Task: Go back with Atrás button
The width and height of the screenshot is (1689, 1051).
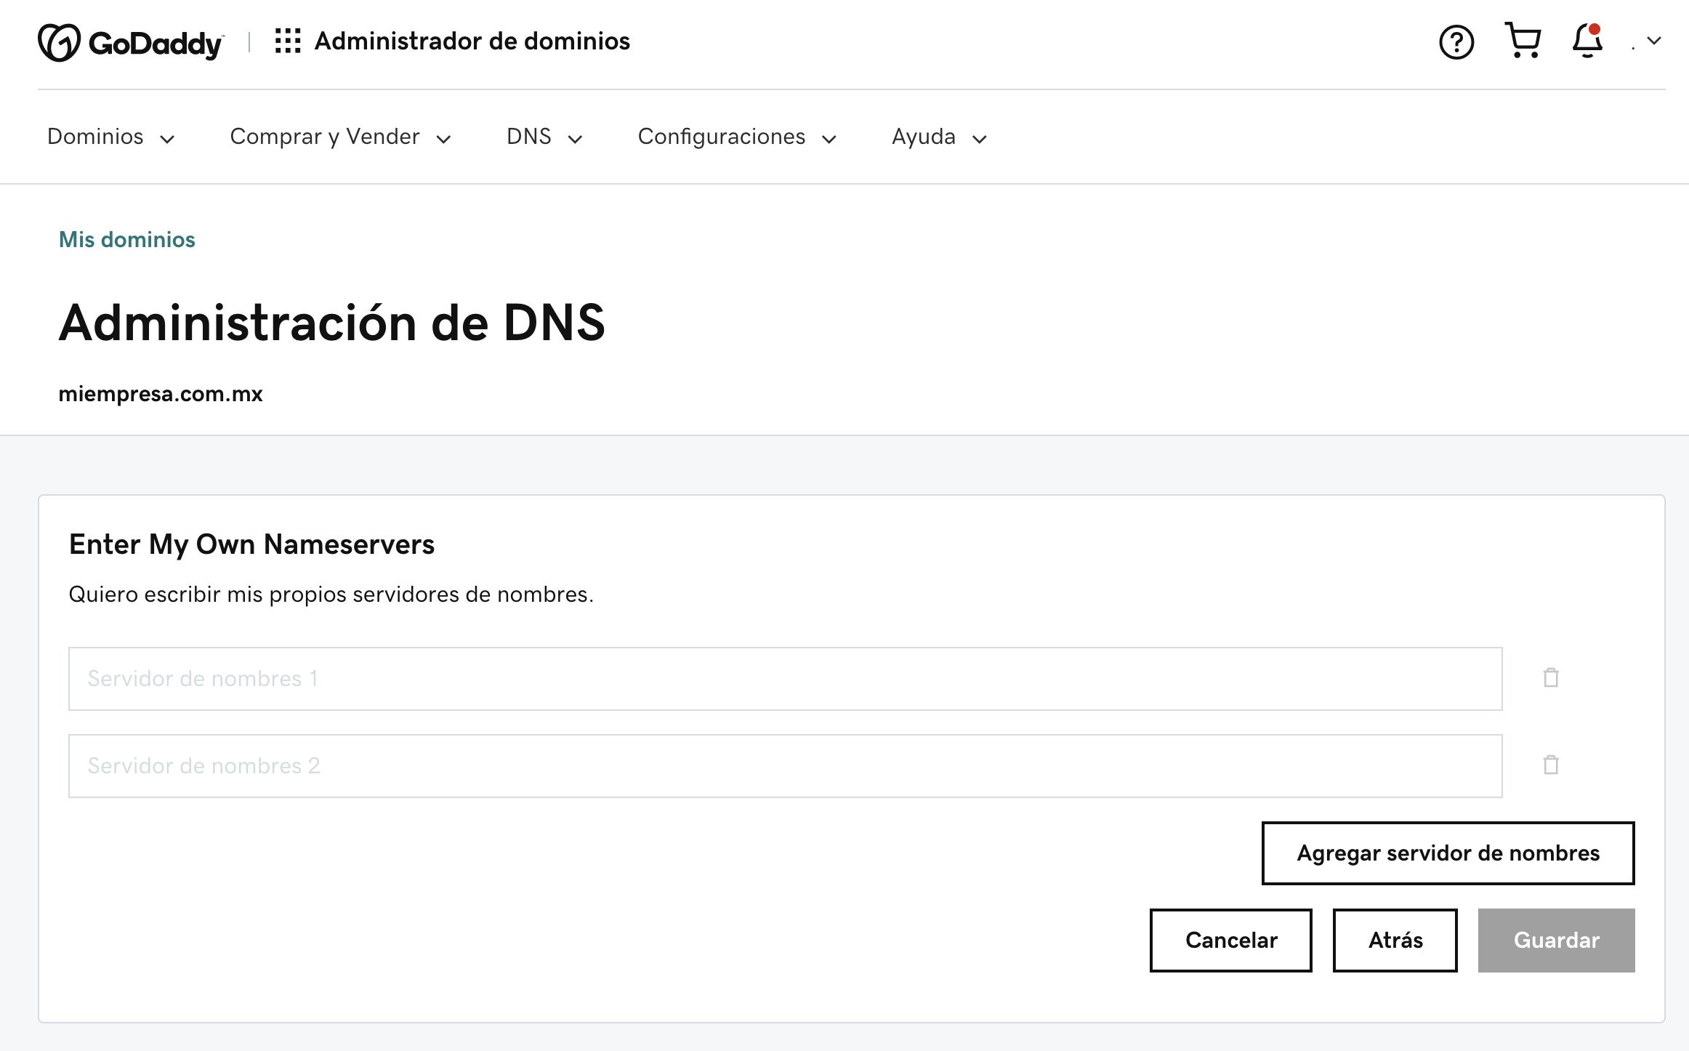Action: coord(1395,940)
